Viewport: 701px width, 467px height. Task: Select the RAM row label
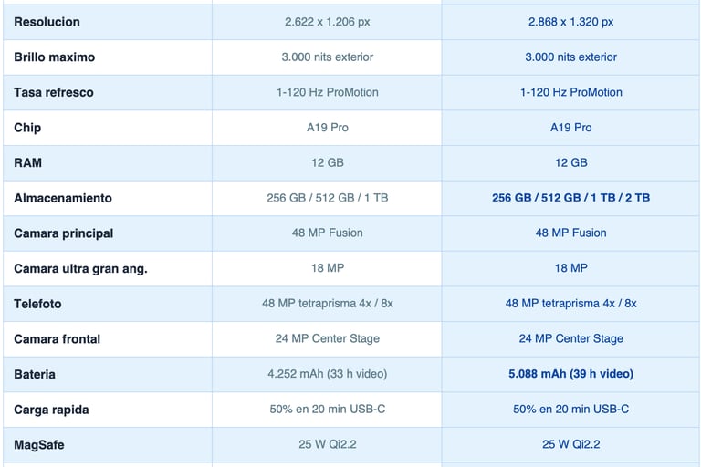pos(27,162)
